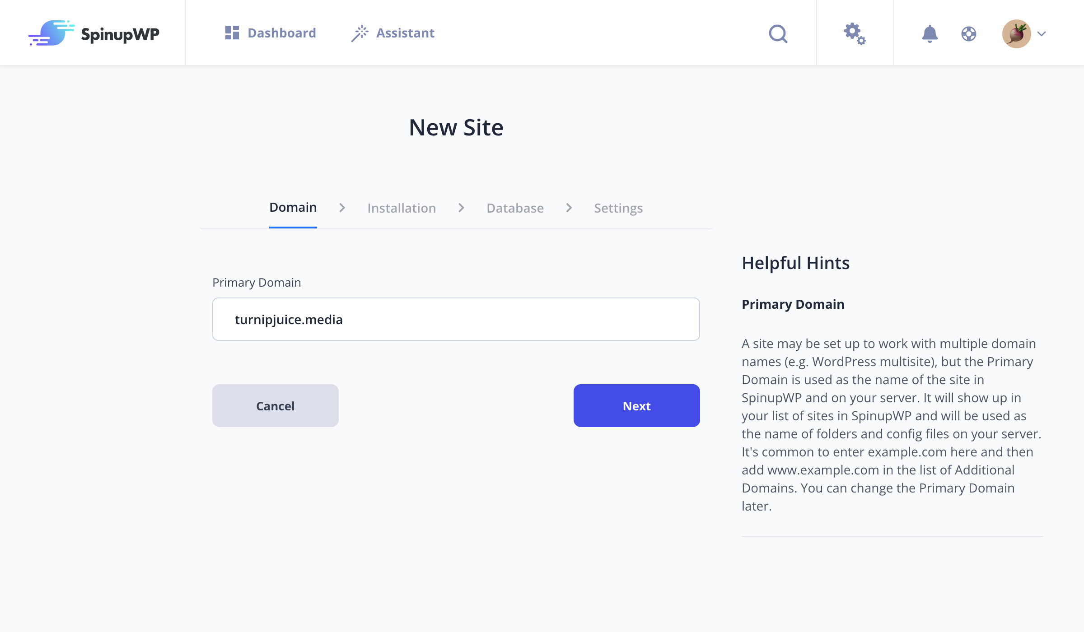Click the chevron before the Settings step

(x=568, y=208)
